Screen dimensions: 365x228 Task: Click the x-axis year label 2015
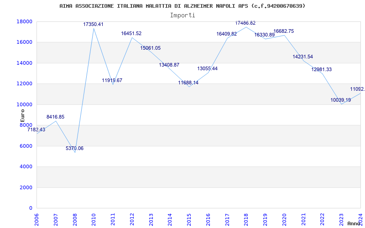(x=189, y=220)
